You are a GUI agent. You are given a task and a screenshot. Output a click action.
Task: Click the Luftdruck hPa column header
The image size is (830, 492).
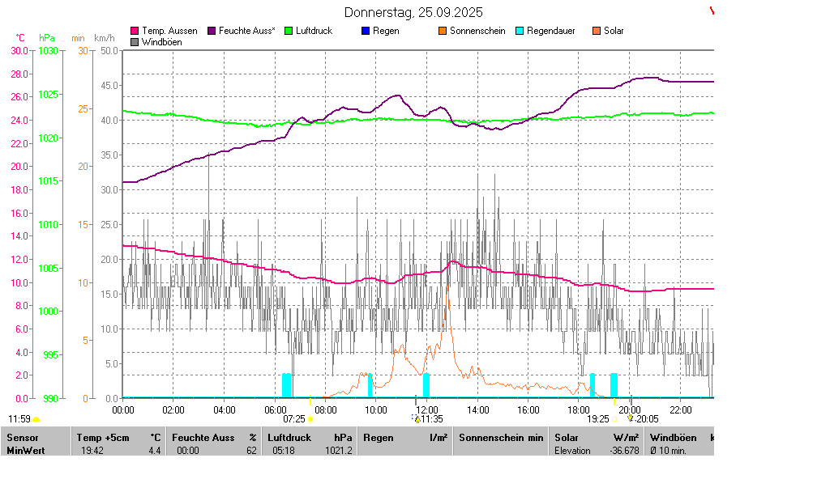310,438
